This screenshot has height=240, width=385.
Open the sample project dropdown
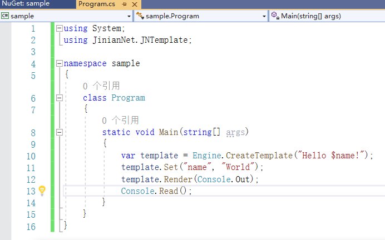click(129, 16)
